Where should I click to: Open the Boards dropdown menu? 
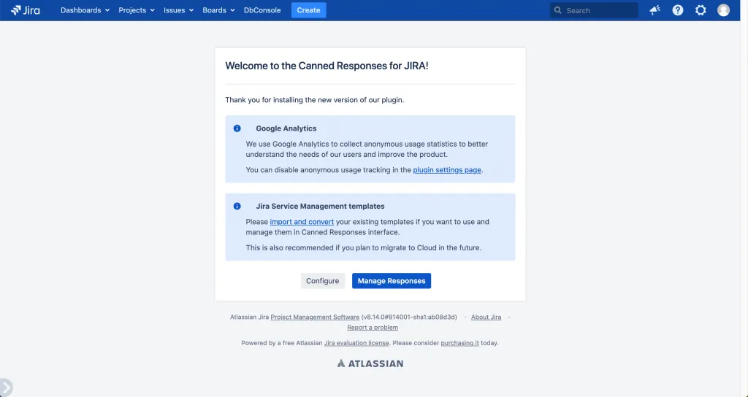tap(218, 10)
